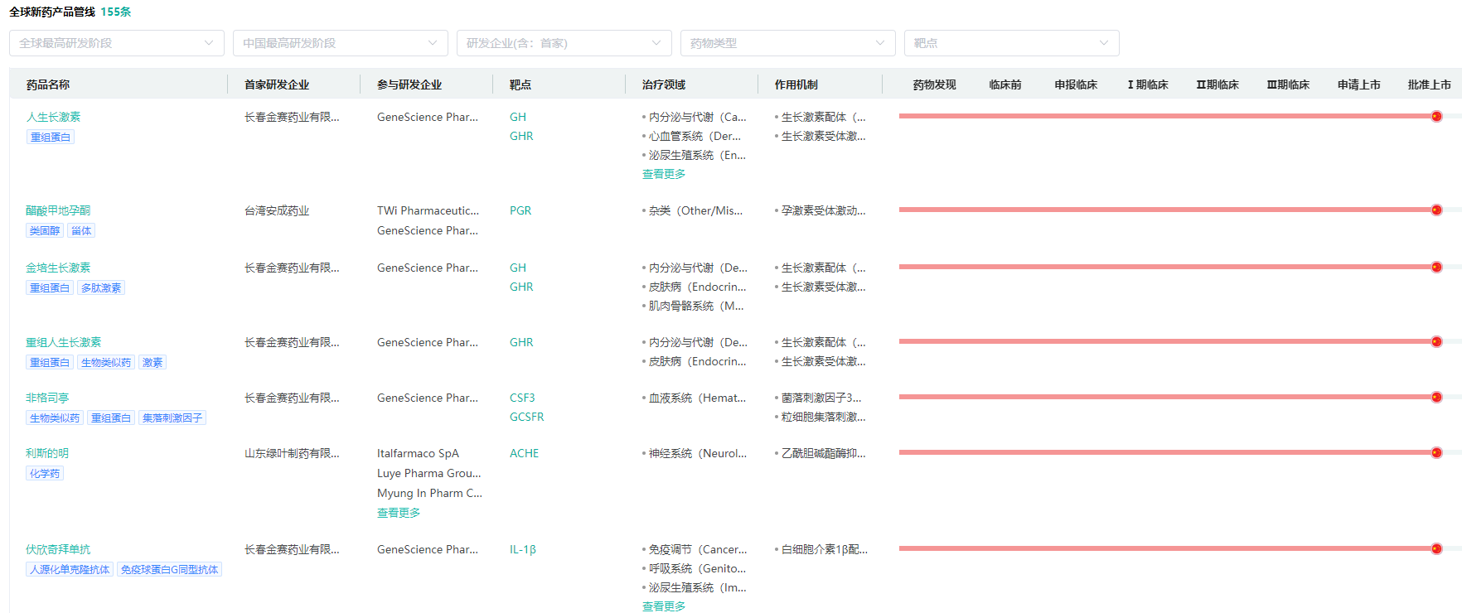This screenshot has width=1462, height=613.
Task: Click the 药品名称 column header
Action: coord(48,84)
